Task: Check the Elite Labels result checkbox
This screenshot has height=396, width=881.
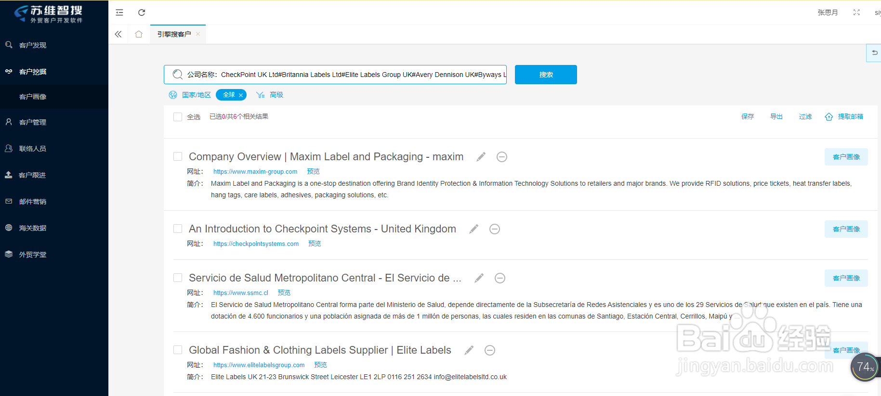Action: tap(178, 350)
